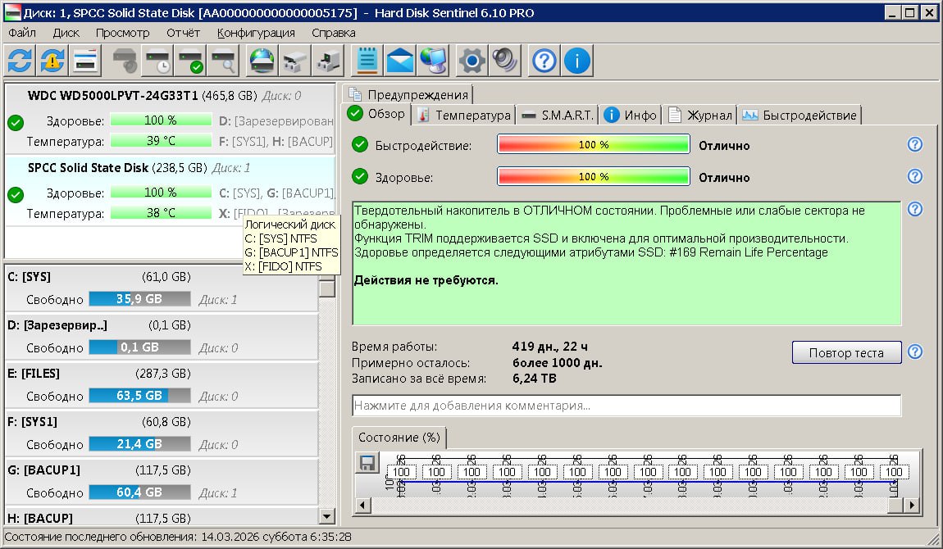Image resolution: width=943 pixels, height=549 pixels.
Task: Click the blue info circle toolbar icon
Action: [x=577, y=61]
